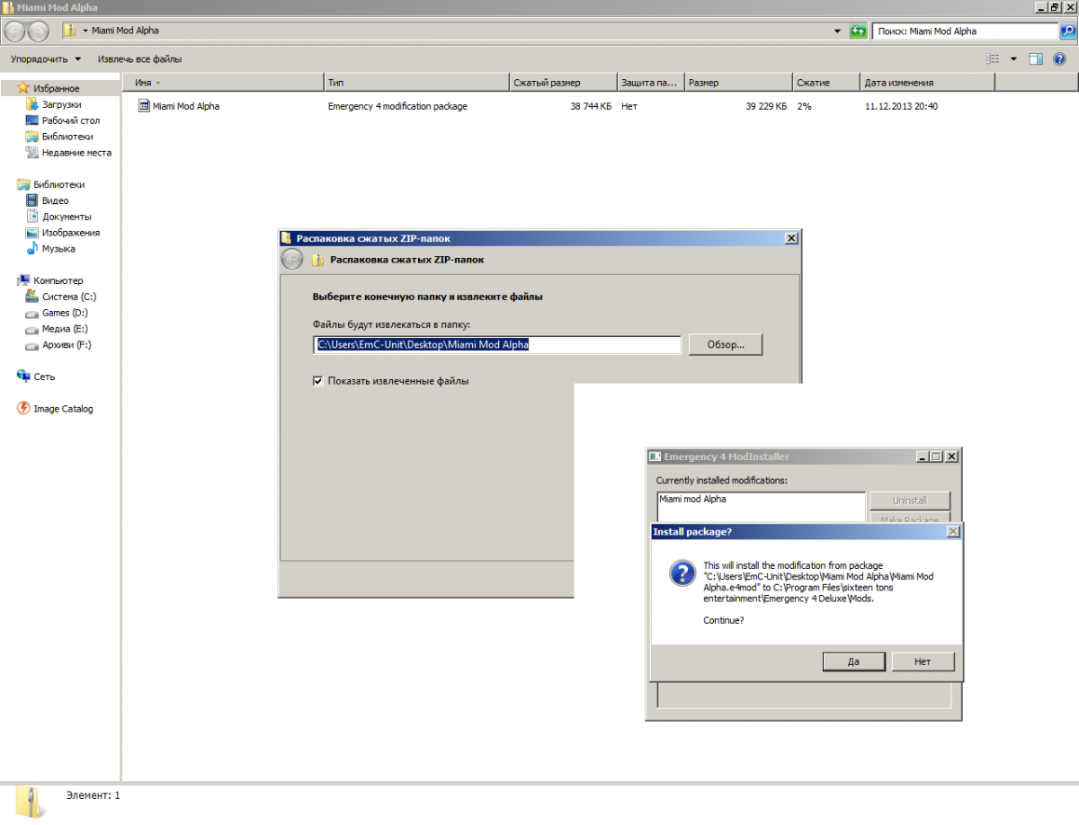Go forward with Explorer's Forward arrow
The height and width of the screenshot is (825, 1079).
tap(39, 31)
